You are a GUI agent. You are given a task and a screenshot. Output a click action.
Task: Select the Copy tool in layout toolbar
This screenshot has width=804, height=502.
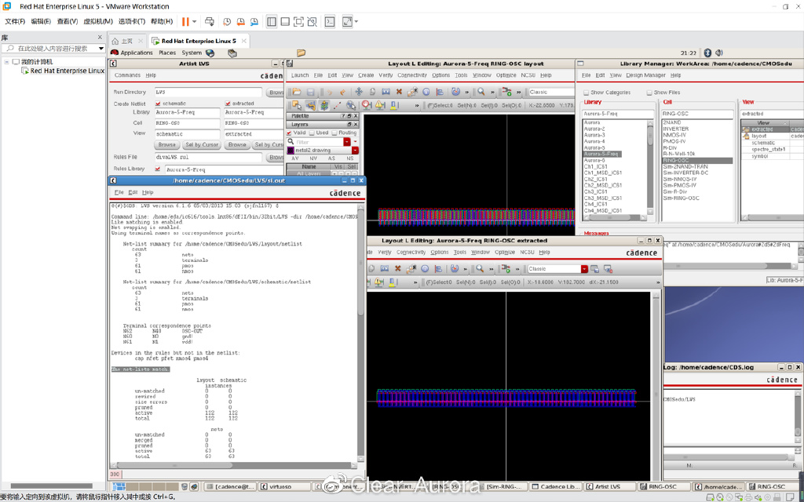[372, 93]
